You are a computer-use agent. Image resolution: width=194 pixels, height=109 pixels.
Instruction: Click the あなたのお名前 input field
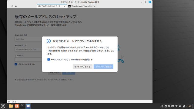[x=28, y=39]
